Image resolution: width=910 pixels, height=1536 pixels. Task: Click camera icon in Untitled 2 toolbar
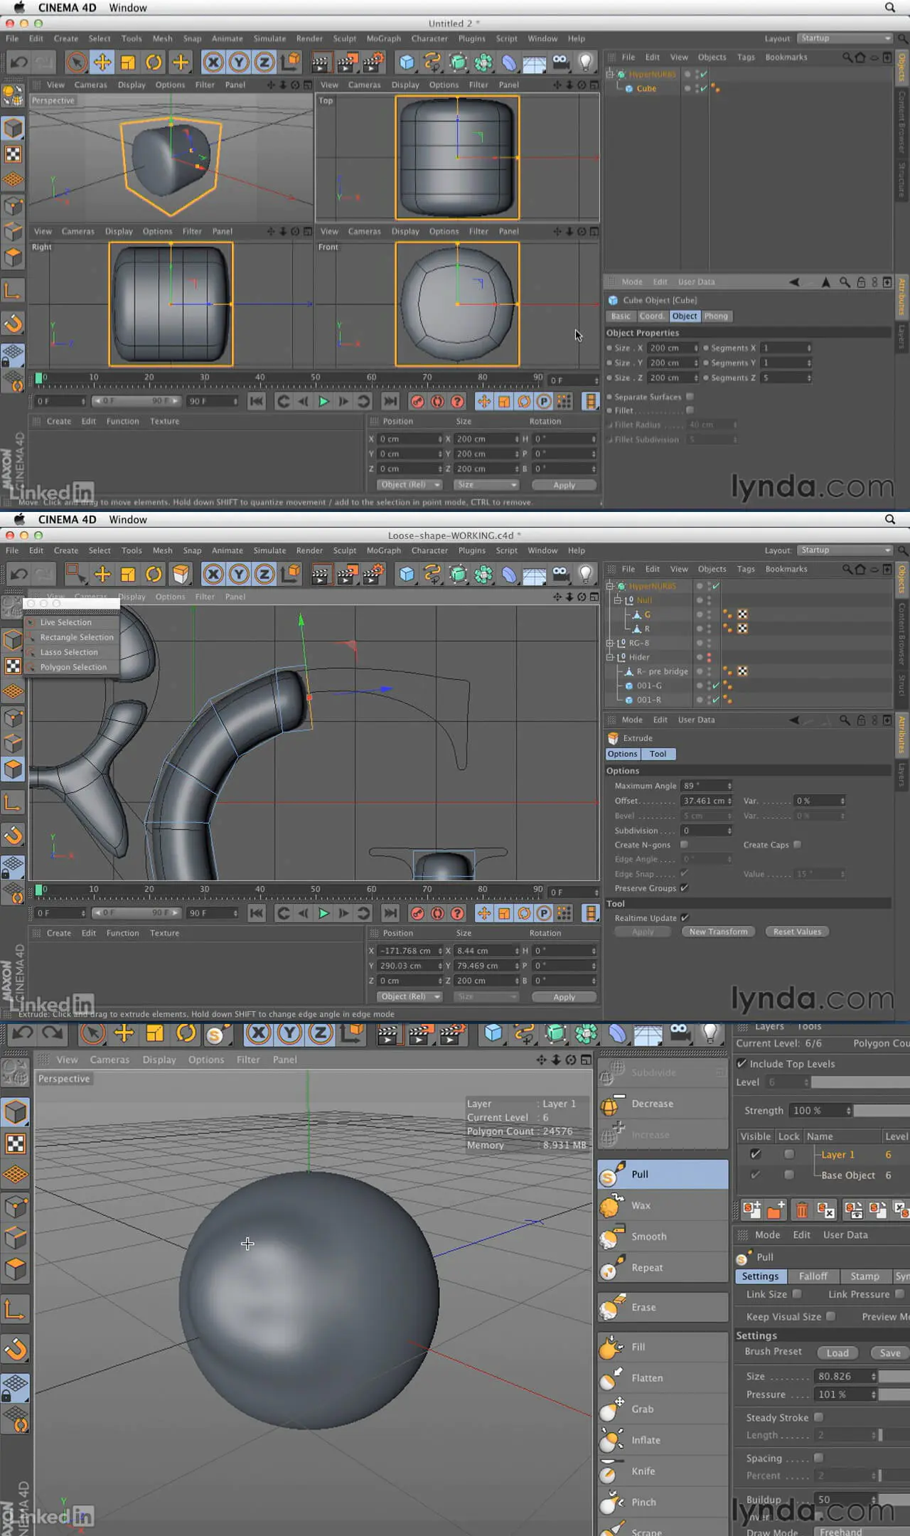click(560, 63)
